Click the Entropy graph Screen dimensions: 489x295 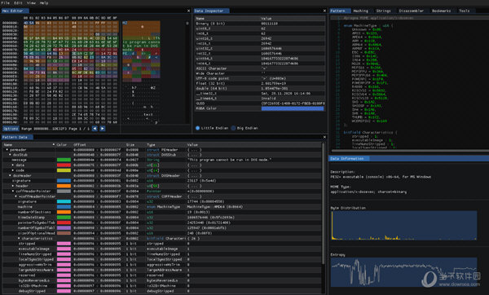point(404,272)
